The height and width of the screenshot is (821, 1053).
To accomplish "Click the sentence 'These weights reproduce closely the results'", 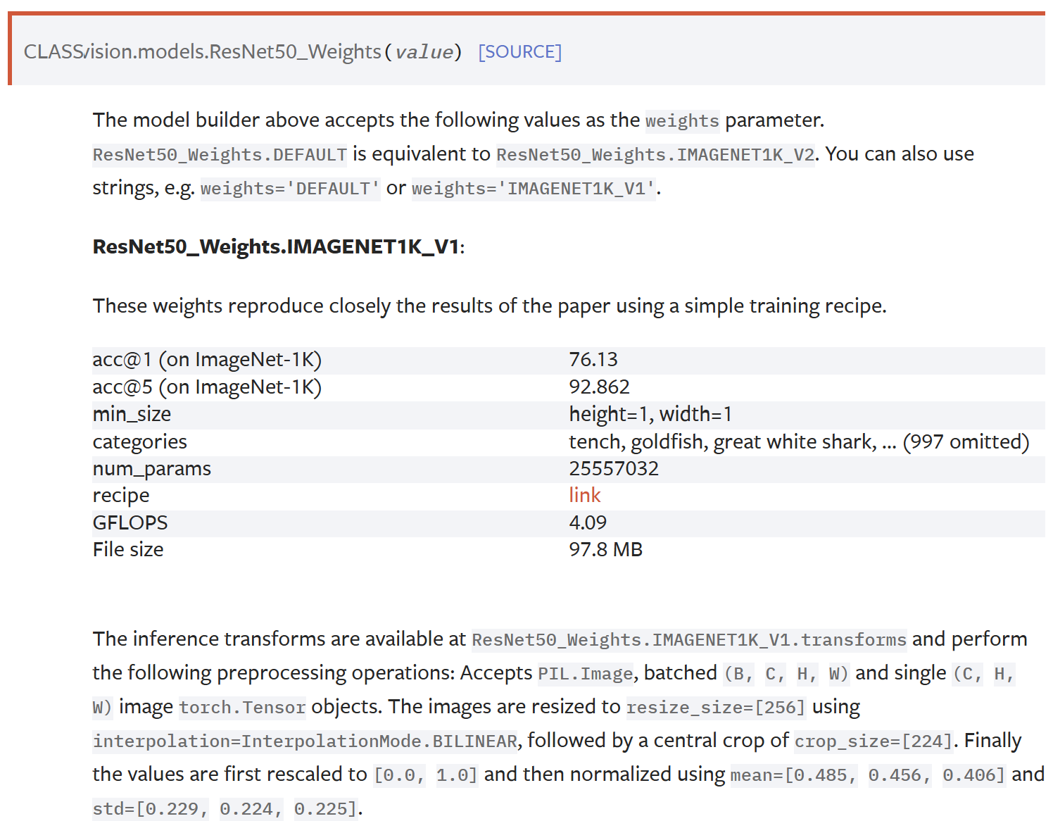I will point(293,306).
